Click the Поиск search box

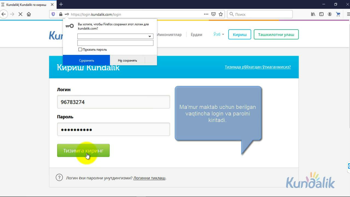tap(260, 14)
